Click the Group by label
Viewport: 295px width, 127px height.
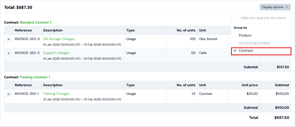tap(240, 28)
